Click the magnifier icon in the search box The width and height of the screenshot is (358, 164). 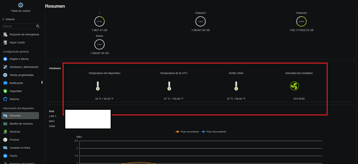coord(38,26)
